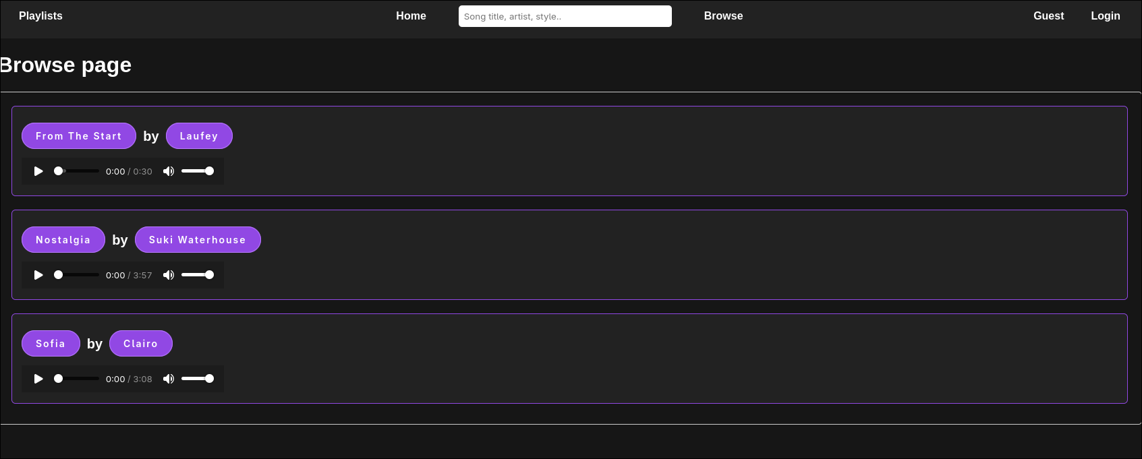Click the 0:00 / 3:08 time display

[129, 379]
